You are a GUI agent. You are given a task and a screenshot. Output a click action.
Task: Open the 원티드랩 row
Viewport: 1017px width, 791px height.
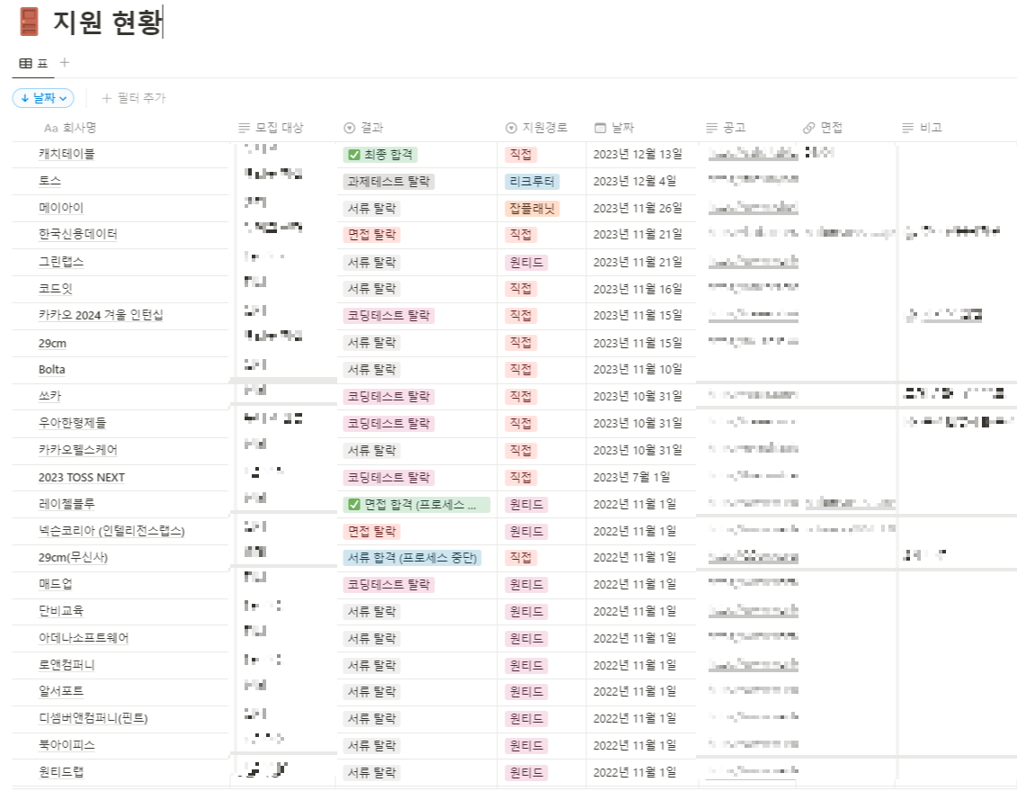(61, 772)
